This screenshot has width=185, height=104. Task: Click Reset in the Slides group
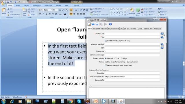pos(32,12)
